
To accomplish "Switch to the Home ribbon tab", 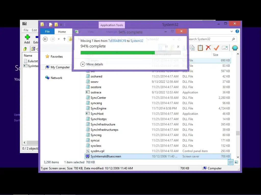I will pos(62,31).
